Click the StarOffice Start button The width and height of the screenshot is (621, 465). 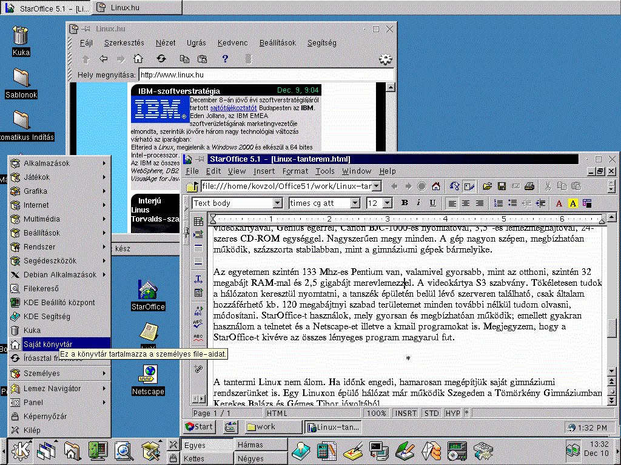(x=200, y=427)
